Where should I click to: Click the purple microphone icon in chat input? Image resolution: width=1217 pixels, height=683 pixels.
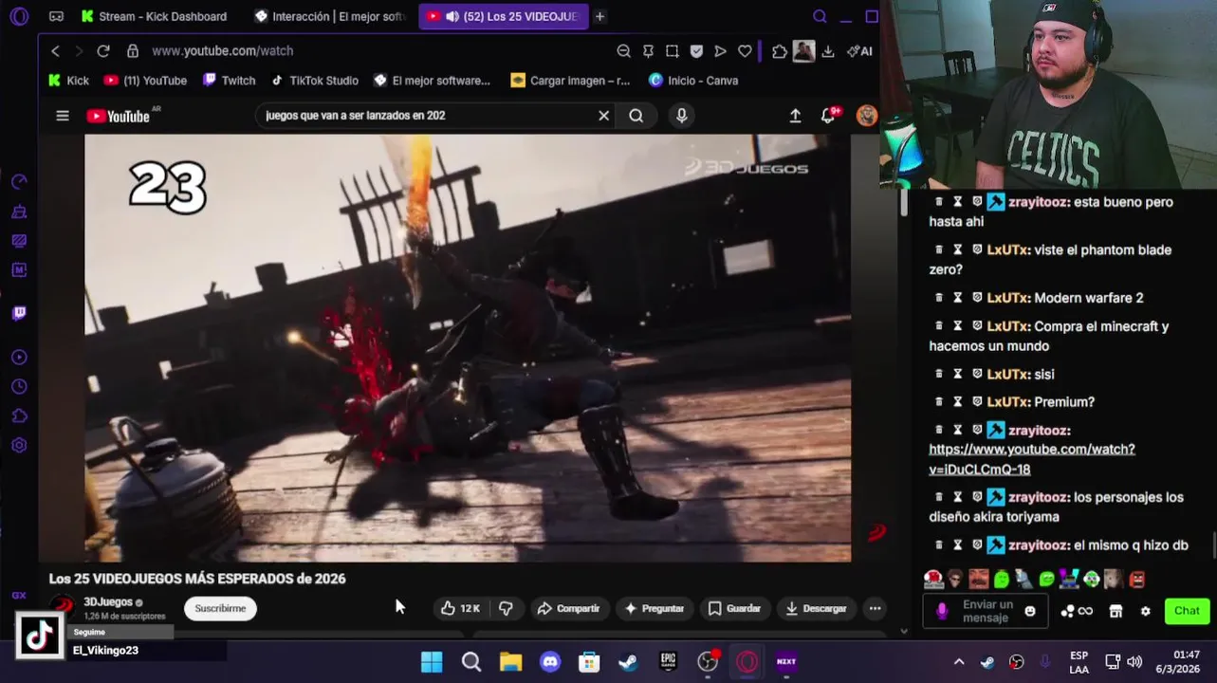pyautogui.click(x=942, y=611)
